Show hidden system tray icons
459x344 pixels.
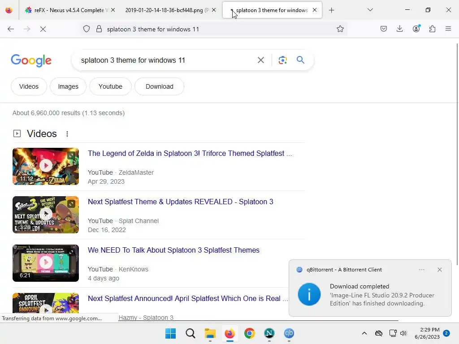click(364, 333)
